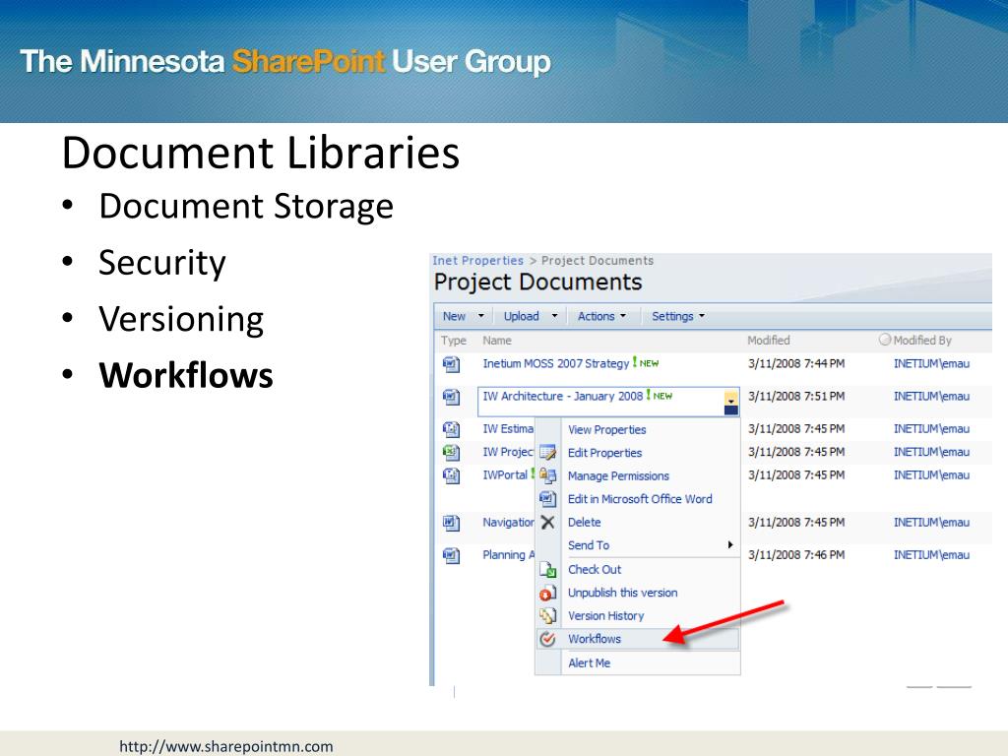Click Word icon beside Planning row
1008x756 pixels.
click(451, 555)
